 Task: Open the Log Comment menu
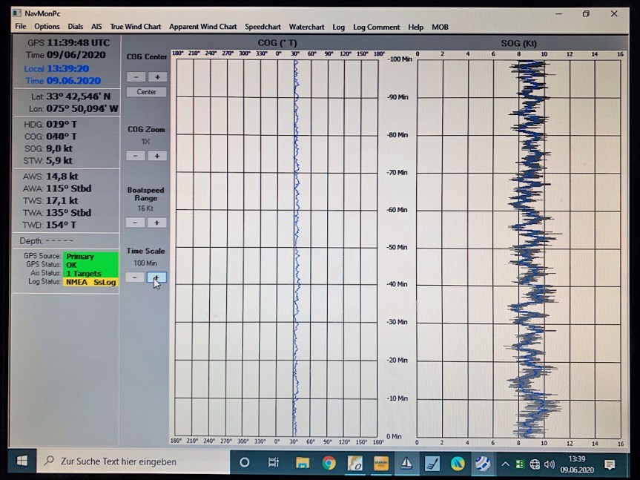click(x=376, y=27)
